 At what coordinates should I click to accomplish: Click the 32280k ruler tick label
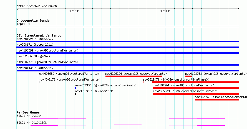tap(165, 11)
